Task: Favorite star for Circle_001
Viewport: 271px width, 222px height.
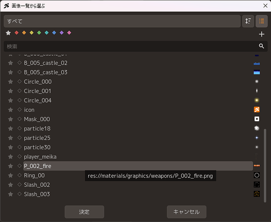Action: 11,91
